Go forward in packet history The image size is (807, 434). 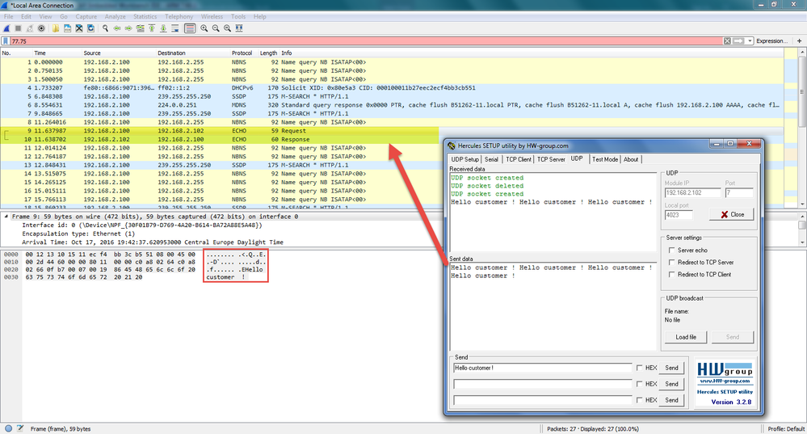point(128,28)
